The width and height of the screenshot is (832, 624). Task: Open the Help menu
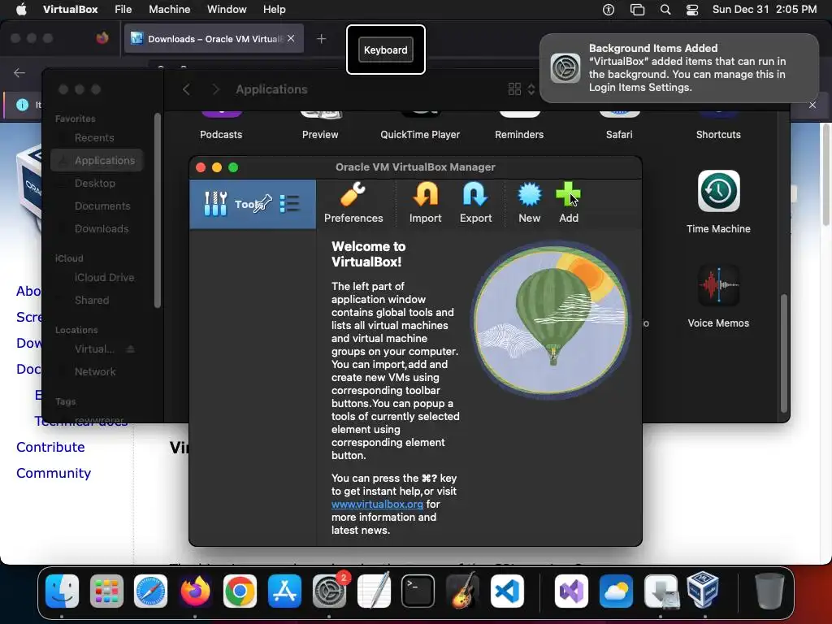[275, 10]
